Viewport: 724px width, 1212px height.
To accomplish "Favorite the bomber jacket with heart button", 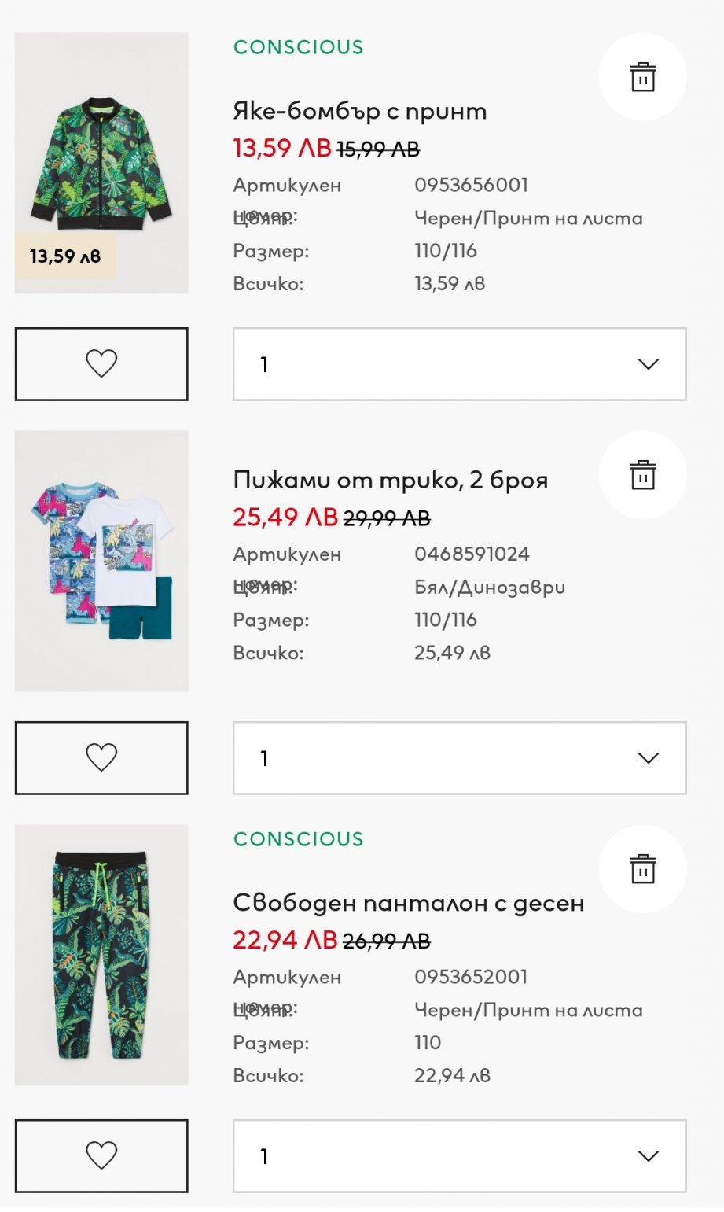I will [x=101, y=364].
